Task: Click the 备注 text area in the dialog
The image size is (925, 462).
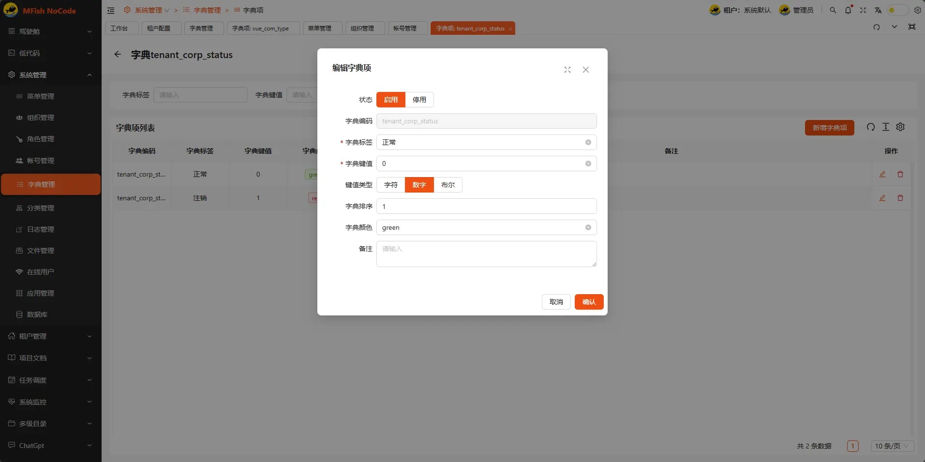Action: pos(485,253)
